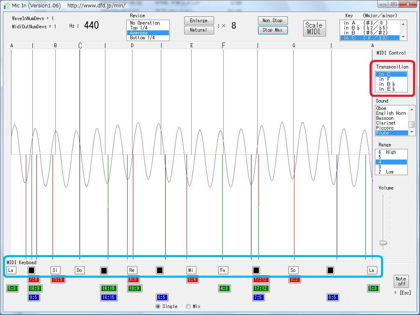Play the So key on MIDI keyboard
420x315 pixels.
pyautogui.click(x=293, y=270)
